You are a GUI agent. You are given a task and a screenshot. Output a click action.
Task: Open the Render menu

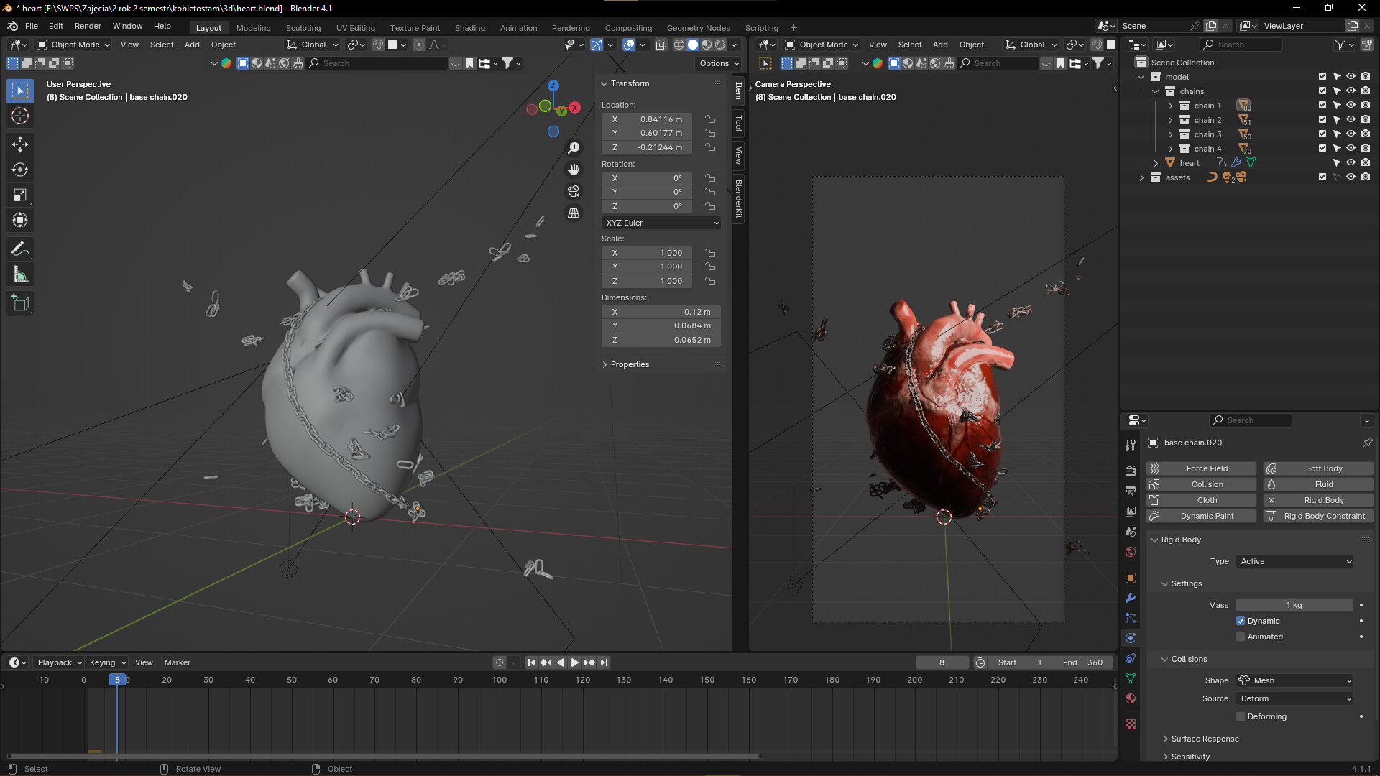(88, 26)
